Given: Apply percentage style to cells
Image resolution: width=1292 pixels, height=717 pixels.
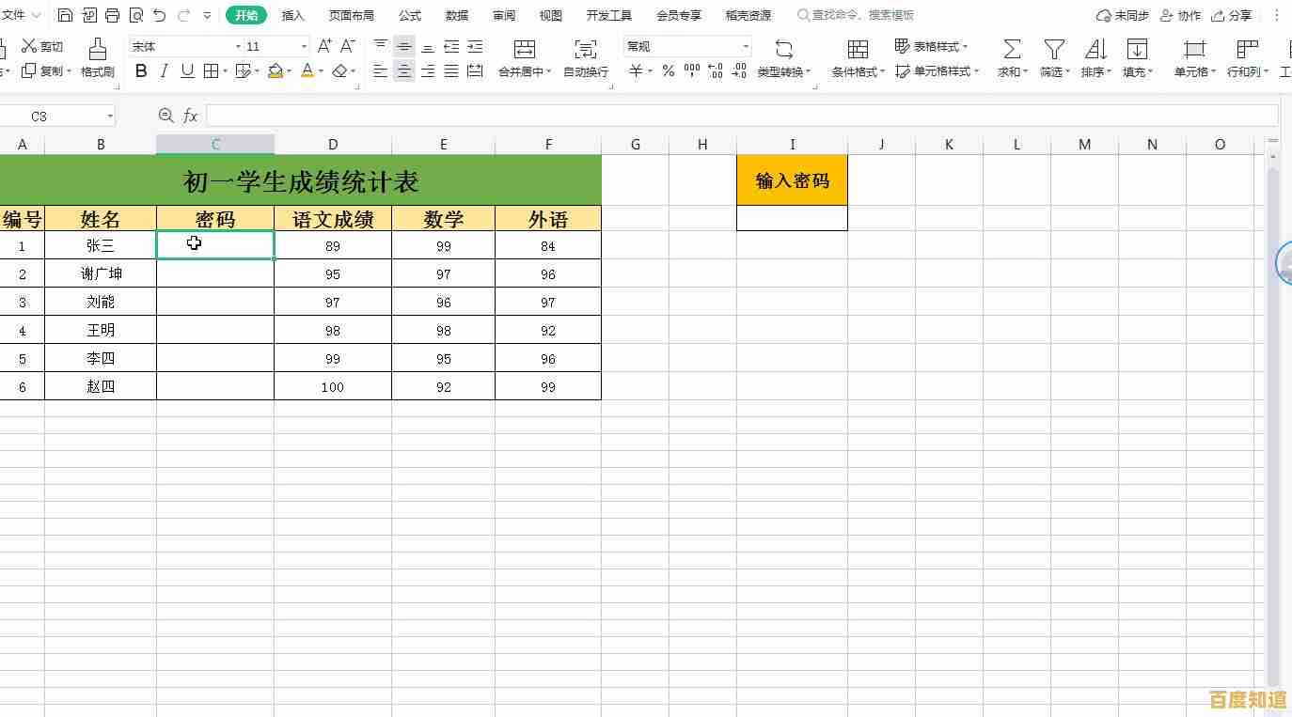Looking at the screenshot, I should click(668, 70).
